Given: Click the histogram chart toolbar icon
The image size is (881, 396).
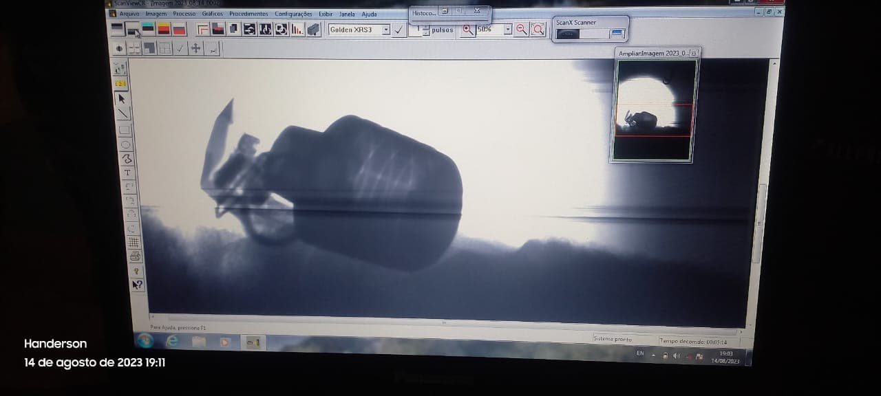Looking at the screenshot, I should point(297,30).
